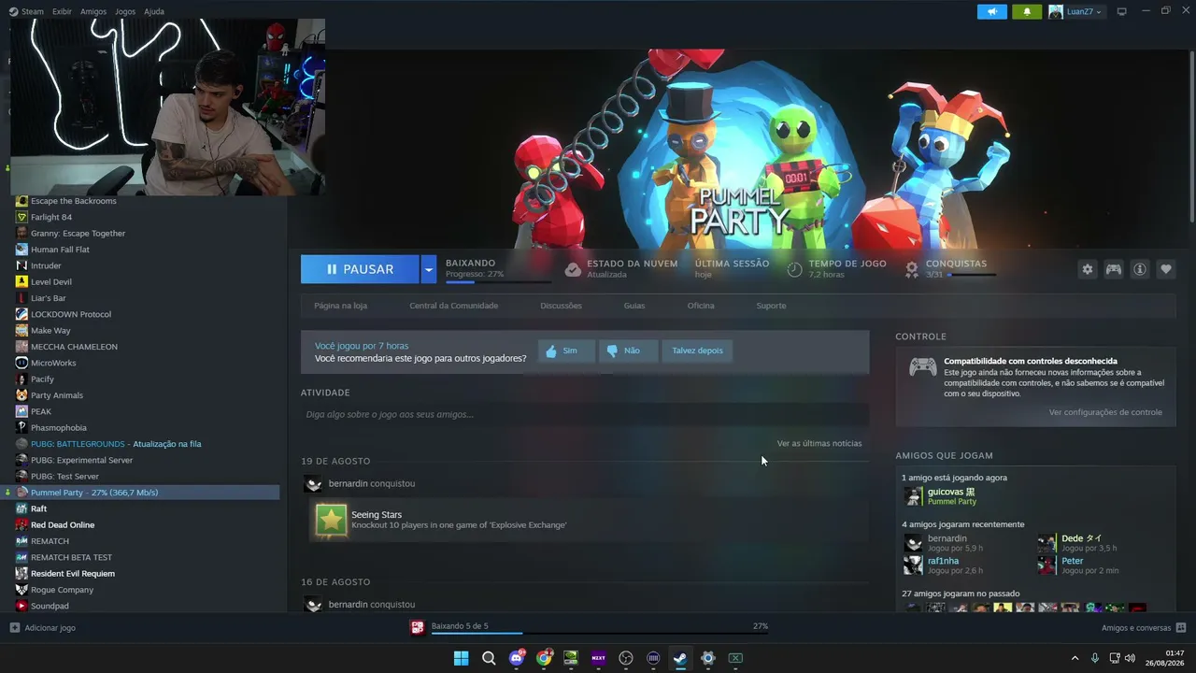Open the controller icon in Controle panel
The image size is (1196, 673).
pyautogui.click(x=923, y=367)
